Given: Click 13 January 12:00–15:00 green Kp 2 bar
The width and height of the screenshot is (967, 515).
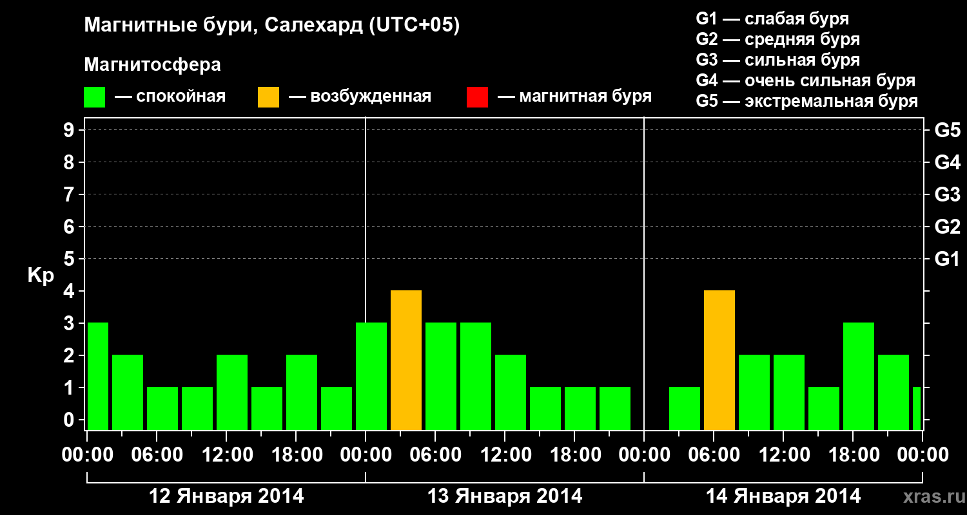Looking at the screenshot, I should pos(511,393).
